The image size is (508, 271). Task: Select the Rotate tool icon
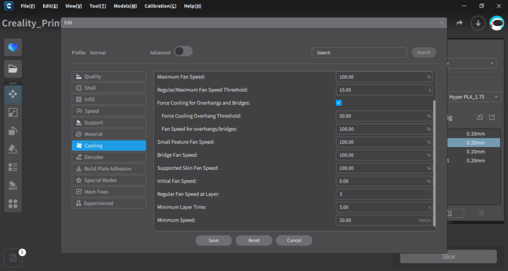13,131
